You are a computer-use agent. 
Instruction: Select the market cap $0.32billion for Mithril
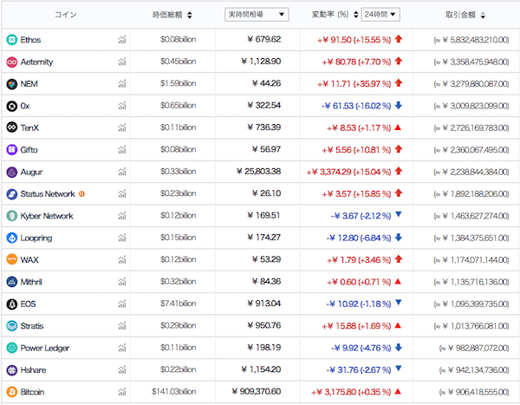[178, 282]
